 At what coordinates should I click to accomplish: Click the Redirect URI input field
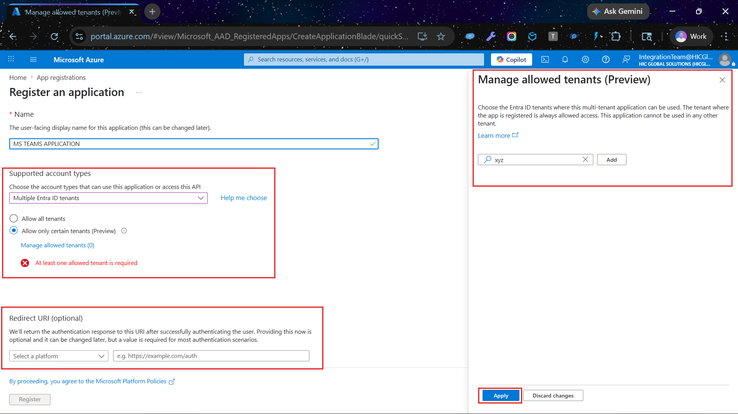[x=211, y=356]
